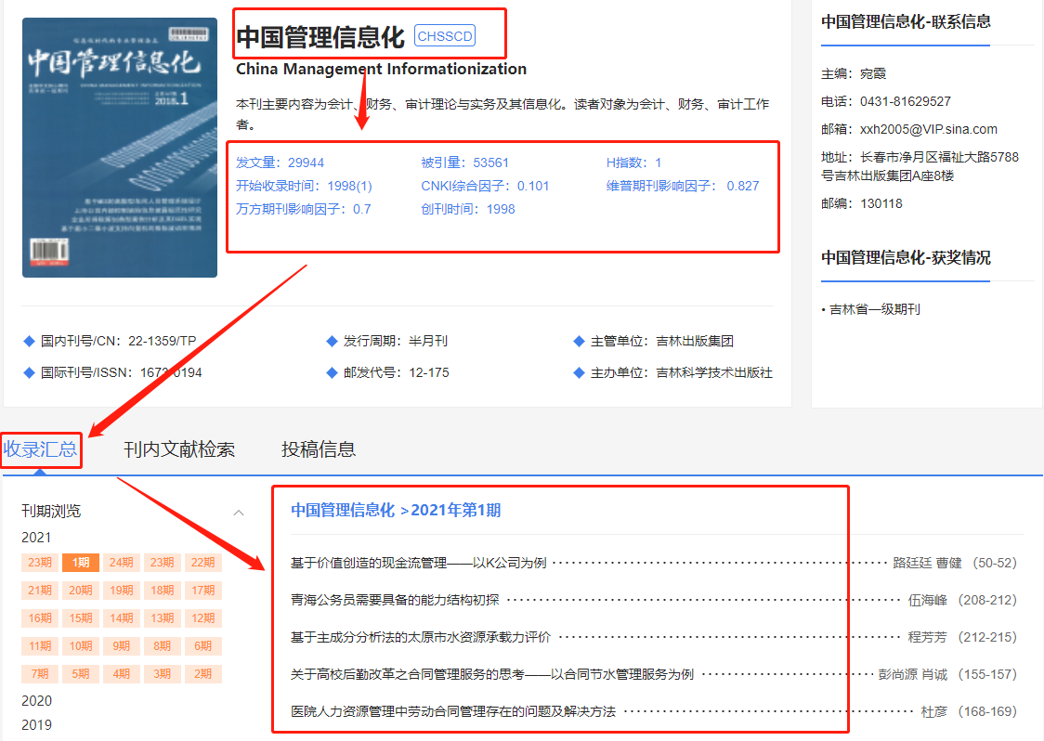1044x741 pixels.
Task: Expand the 2020 year group
Action: (36, 700)
